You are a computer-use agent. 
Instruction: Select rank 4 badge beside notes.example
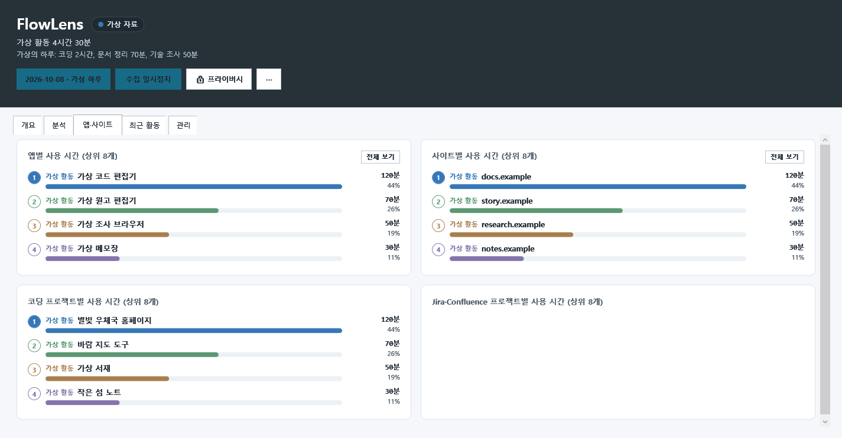(x=438, y=250)
